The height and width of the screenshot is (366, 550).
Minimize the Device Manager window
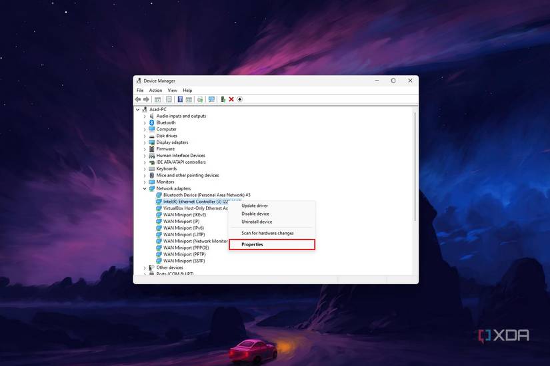[x=377, y=81]
